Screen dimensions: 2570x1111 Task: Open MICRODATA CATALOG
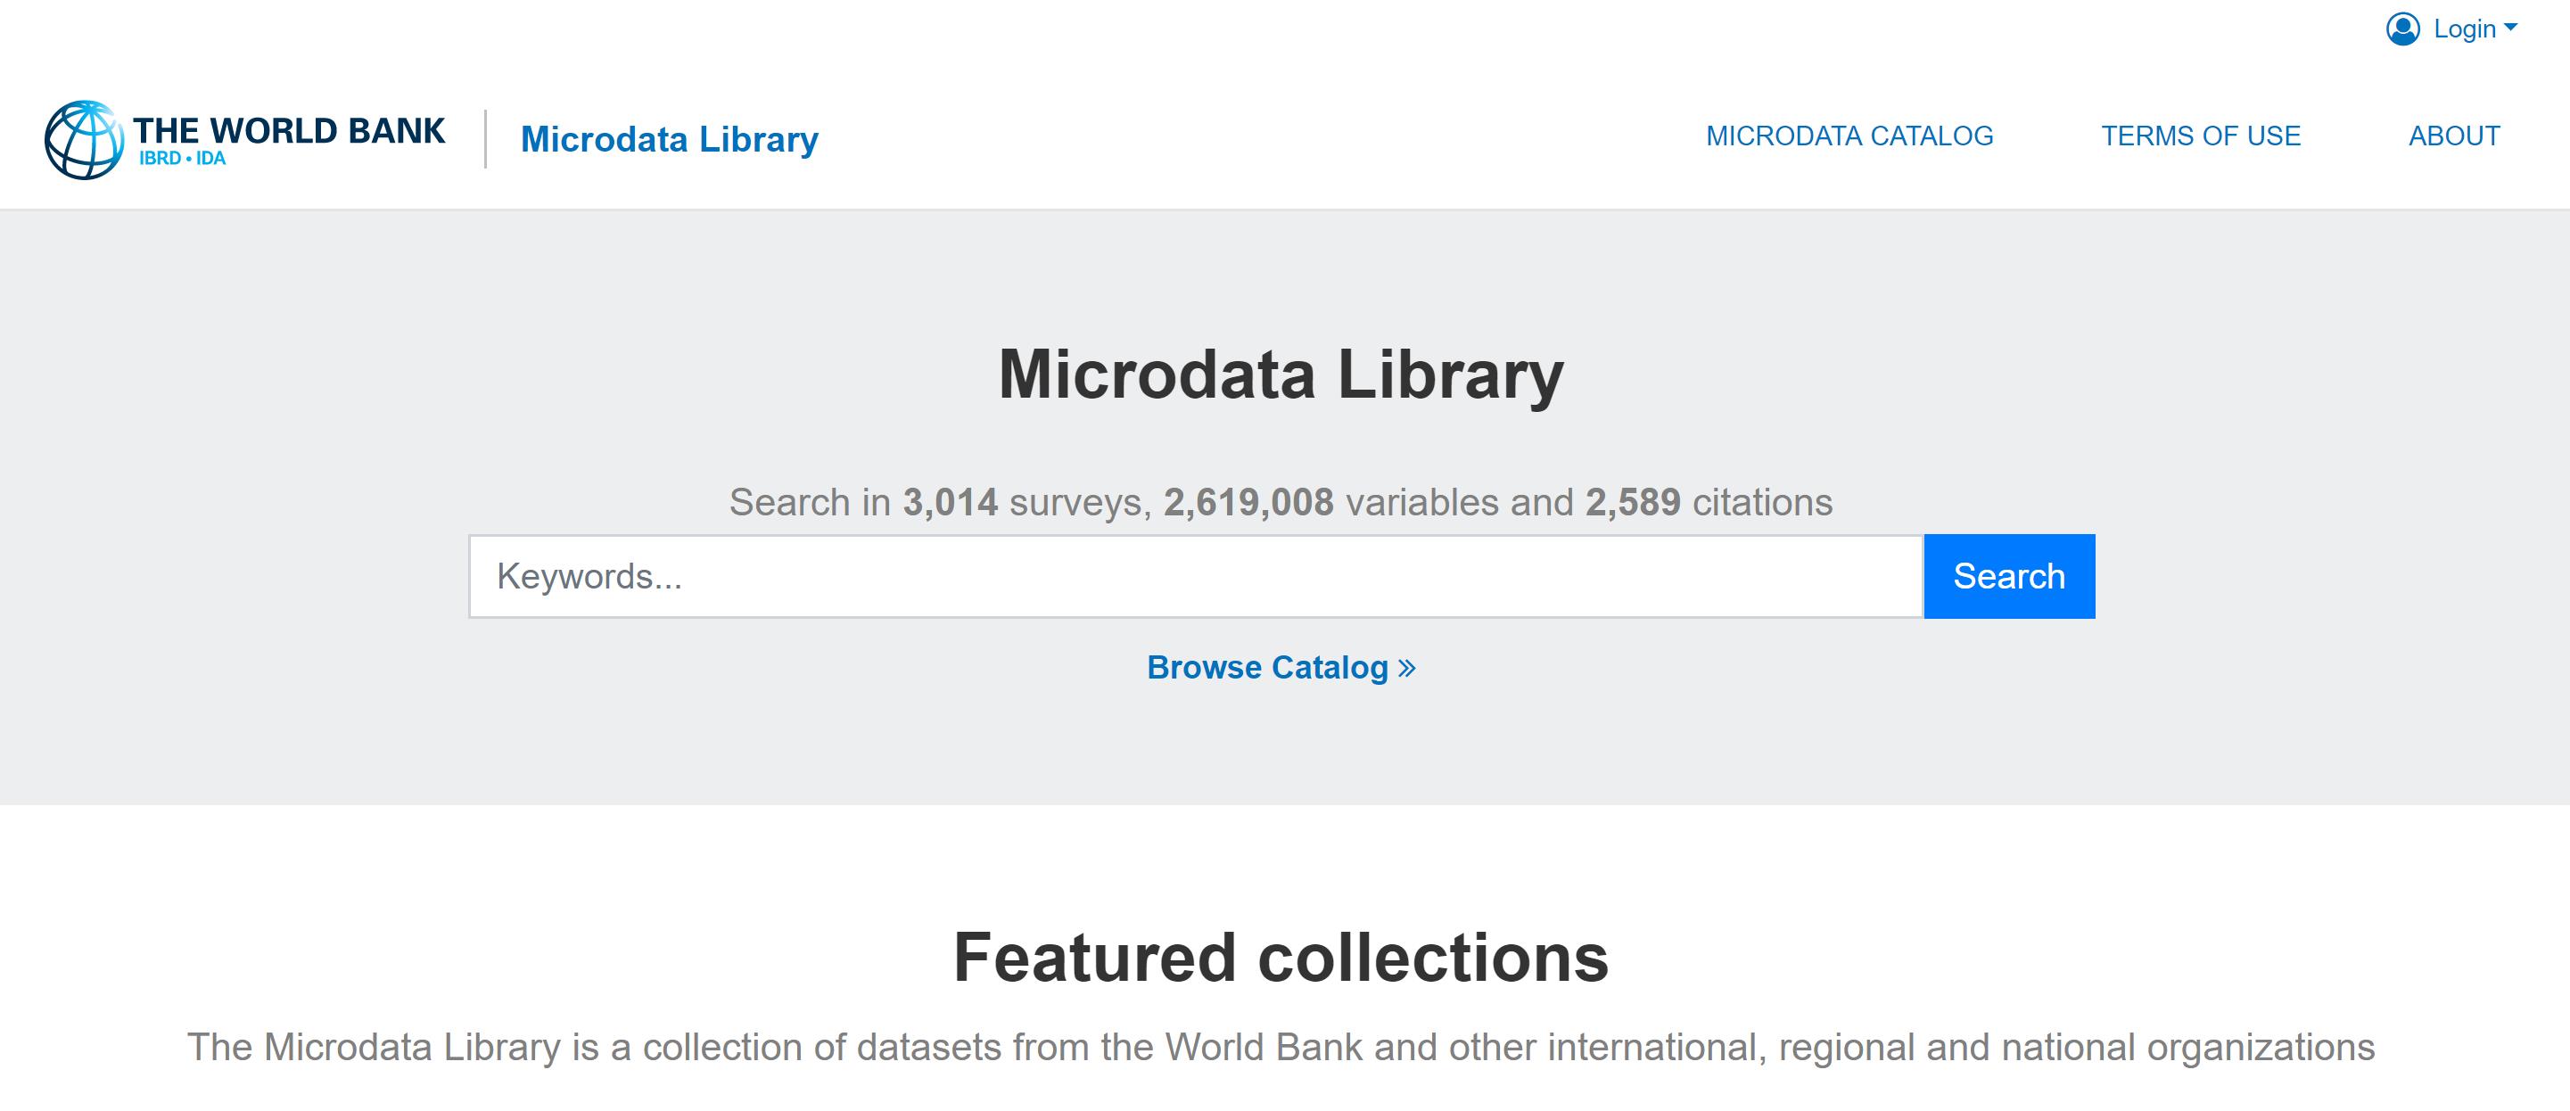[1850, 136]
